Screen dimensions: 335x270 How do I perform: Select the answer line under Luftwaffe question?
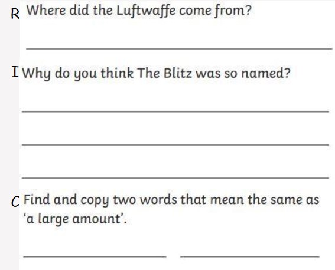pos(179,49)
